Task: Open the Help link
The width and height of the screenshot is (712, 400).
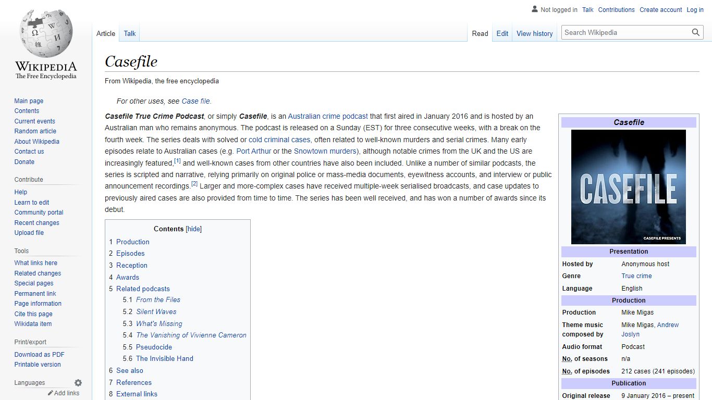Action: pos(21,192)
